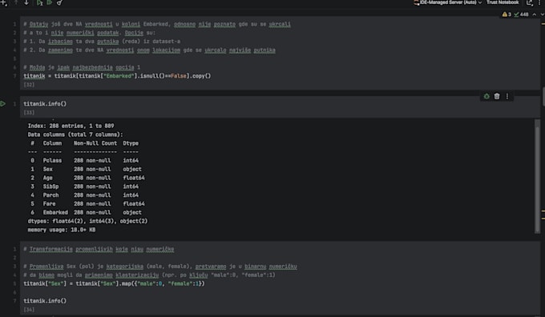The height and width of the screenshot is (317, 545).
Task: Place cursor in the Embarked isnull filter line
Action: (117, 76)
